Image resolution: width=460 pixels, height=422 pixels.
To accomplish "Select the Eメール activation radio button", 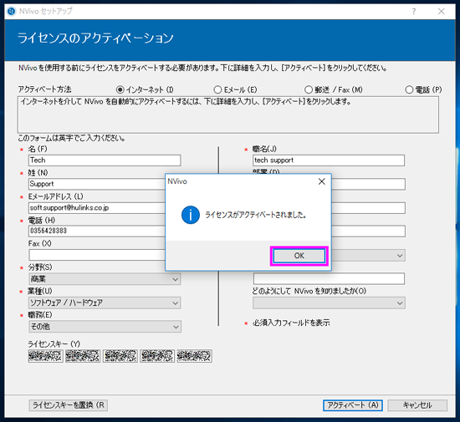I will [217, 89].
